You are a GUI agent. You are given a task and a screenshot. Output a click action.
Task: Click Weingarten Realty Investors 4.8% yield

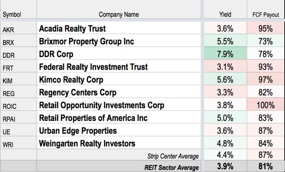(x=225, y=144)
